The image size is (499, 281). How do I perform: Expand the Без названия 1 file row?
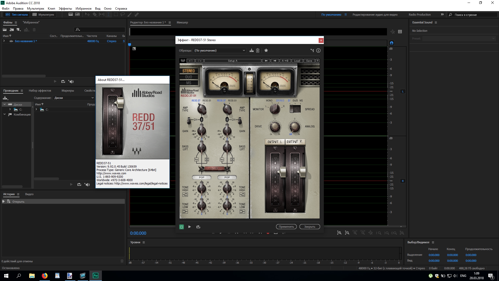click(4, 41)
